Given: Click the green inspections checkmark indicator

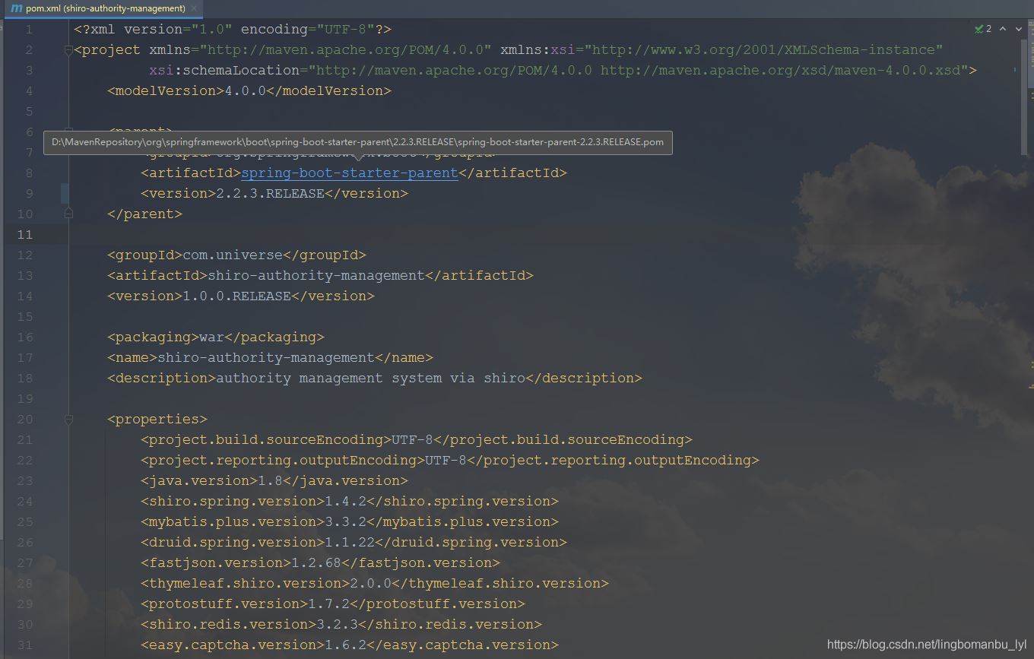Looking at the screenshot, I should [x=978, y=28].
